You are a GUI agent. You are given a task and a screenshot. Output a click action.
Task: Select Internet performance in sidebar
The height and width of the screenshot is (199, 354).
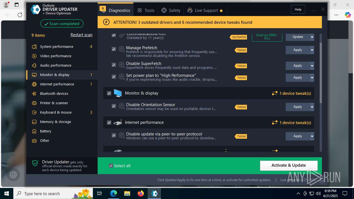coord(62,84)
